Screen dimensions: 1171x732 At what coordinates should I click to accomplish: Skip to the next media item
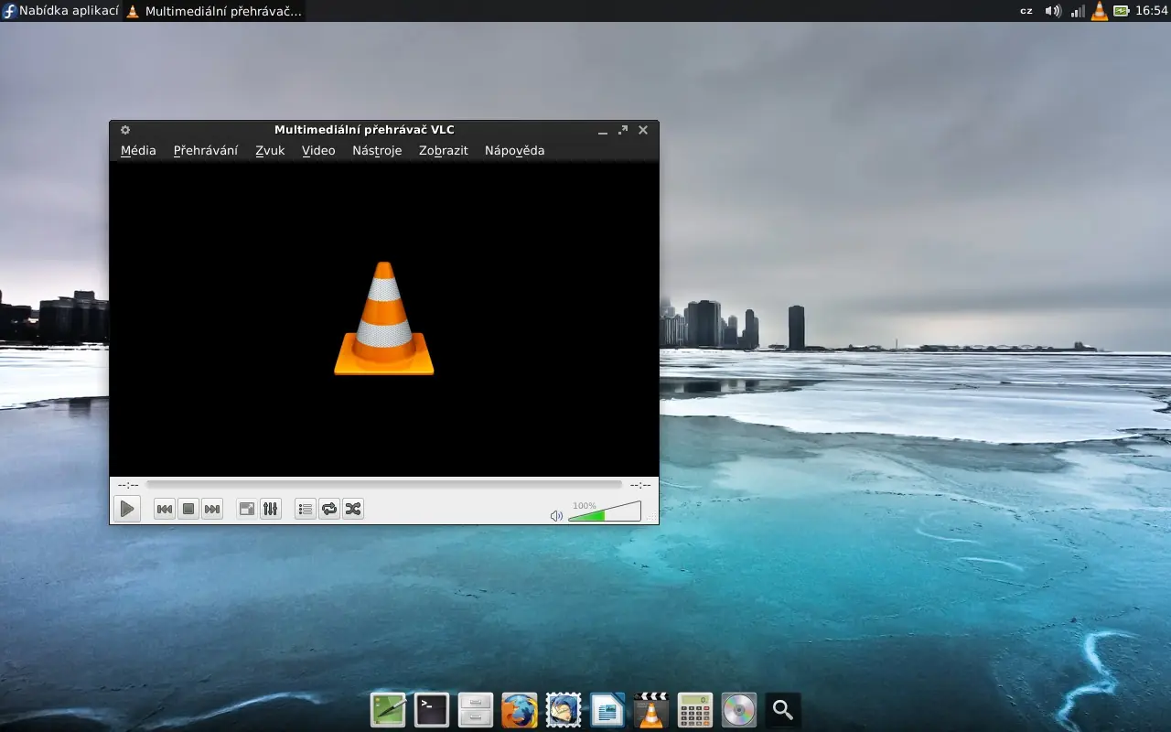[212, 509]
